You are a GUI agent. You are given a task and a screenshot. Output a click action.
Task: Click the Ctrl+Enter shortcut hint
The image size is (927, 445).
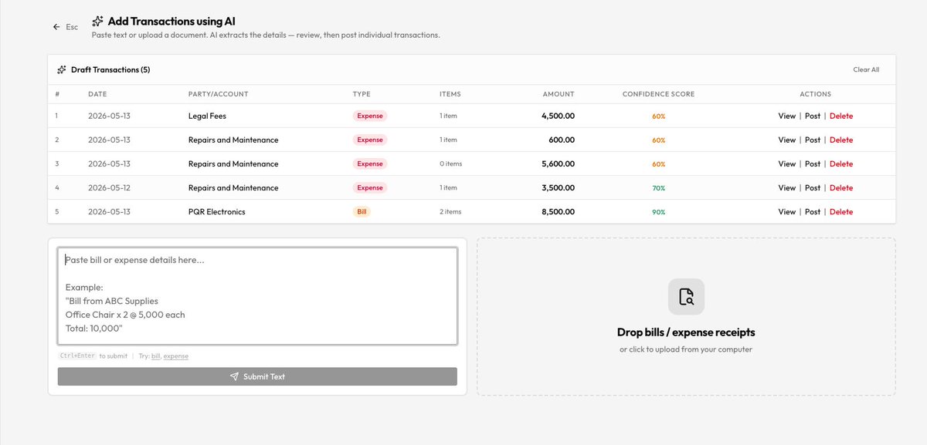click(77, 356)
